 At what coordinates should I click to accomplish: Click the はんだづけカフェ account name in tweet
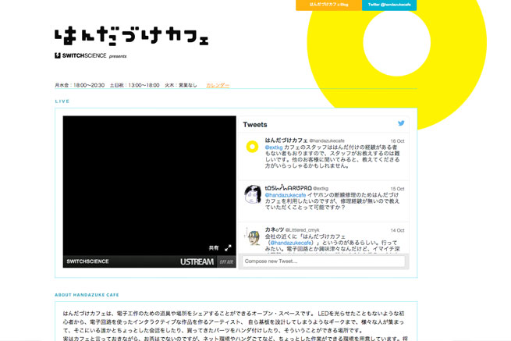coord(286,140)
